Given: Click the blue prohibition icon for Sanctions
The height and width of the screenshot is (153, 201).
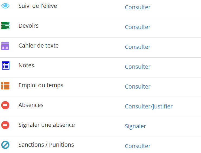Looking at the screenshot, I should tap(5, 145).
